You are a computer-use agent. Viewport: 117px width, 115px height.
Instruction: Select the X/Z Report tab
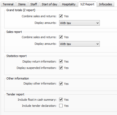pos(87,4)
